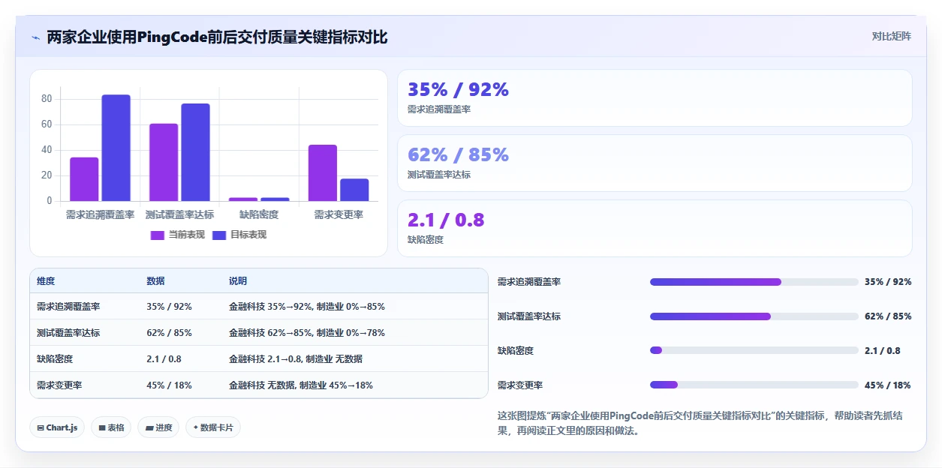Viewport: 942px width, 468px height.
Task: Toggle the 目标表现 legend swatch
Action: coord(219,235)
